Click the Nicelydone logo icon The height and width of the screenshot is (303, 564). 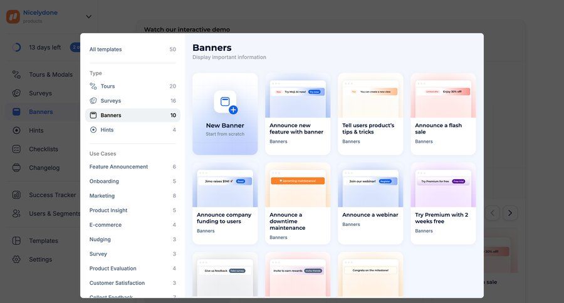coord(13,16)
